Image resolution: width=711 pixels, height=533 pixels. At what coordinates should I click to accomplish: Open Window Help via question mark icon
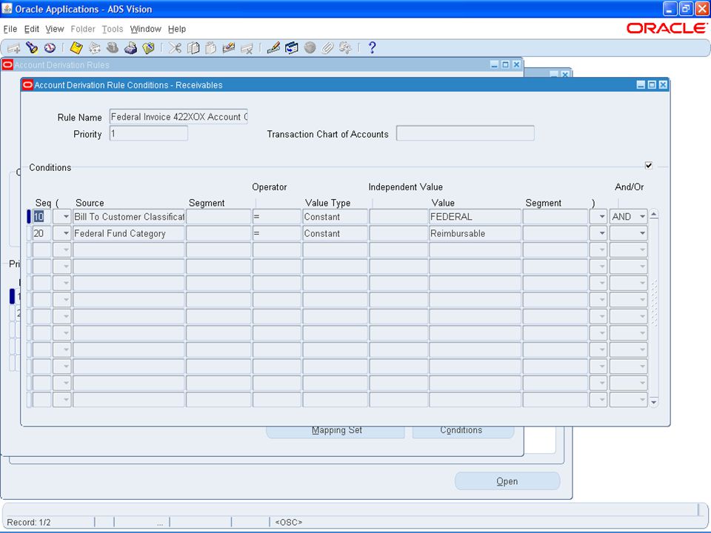point(372,47)
